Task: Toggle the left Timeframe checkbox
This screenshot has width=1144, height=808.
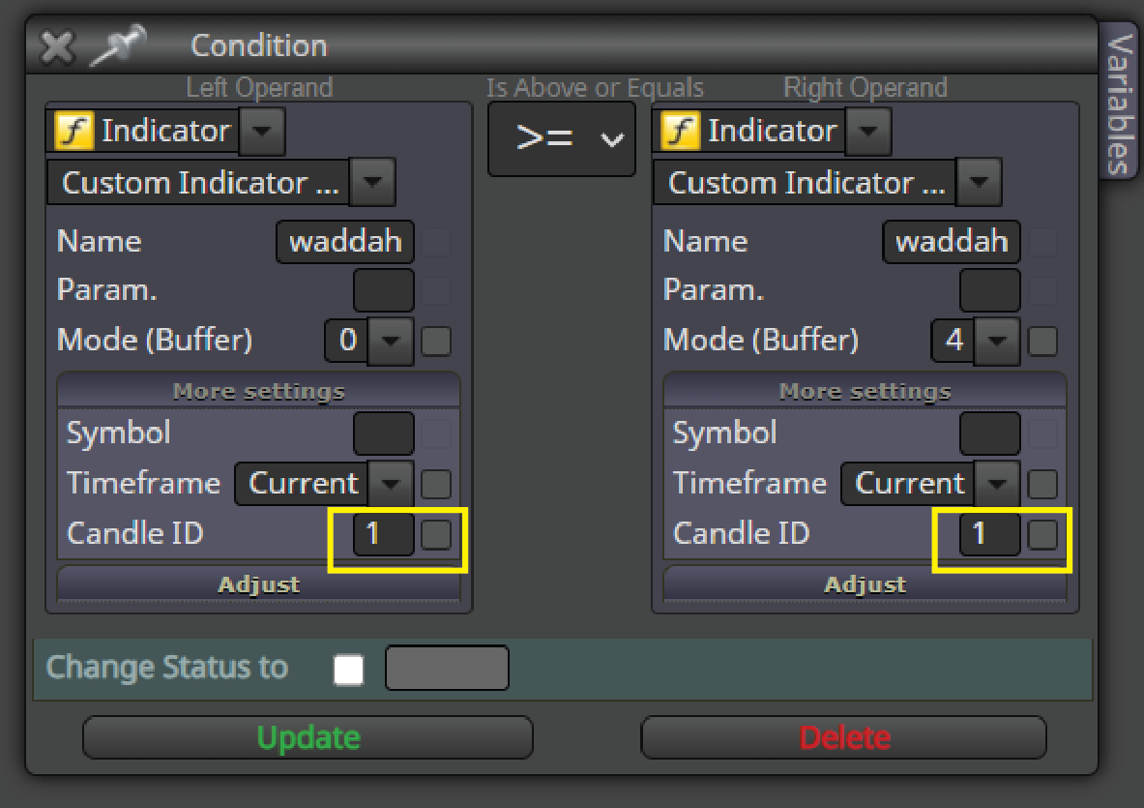Action: [x=436, y=484]
